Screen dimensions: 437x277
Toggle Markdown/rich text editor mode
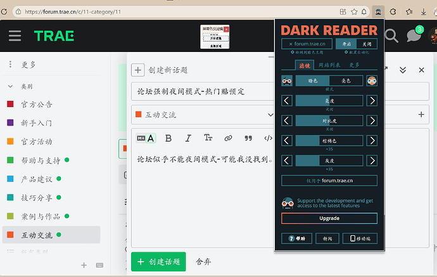pyautogui.click(x=146, y=138)
